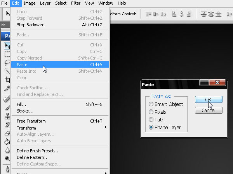Confirm the Paste dialog with OK

coord(209,99)
